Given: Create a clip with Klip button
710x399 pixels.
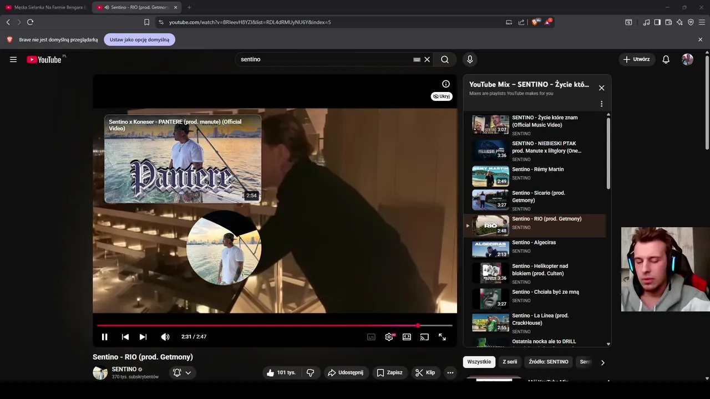Looking at the screenshot, I should (425, 372).
